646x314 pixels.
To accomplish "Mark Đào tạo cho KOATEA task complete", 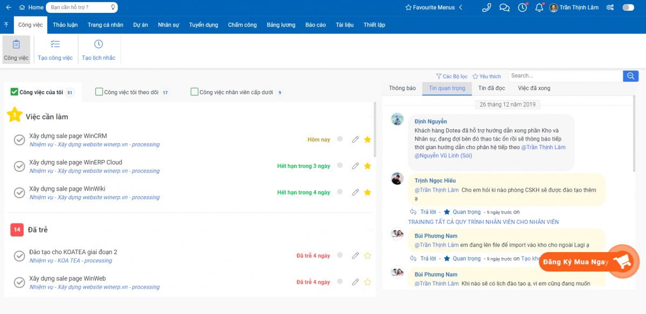I will point(19,256).
